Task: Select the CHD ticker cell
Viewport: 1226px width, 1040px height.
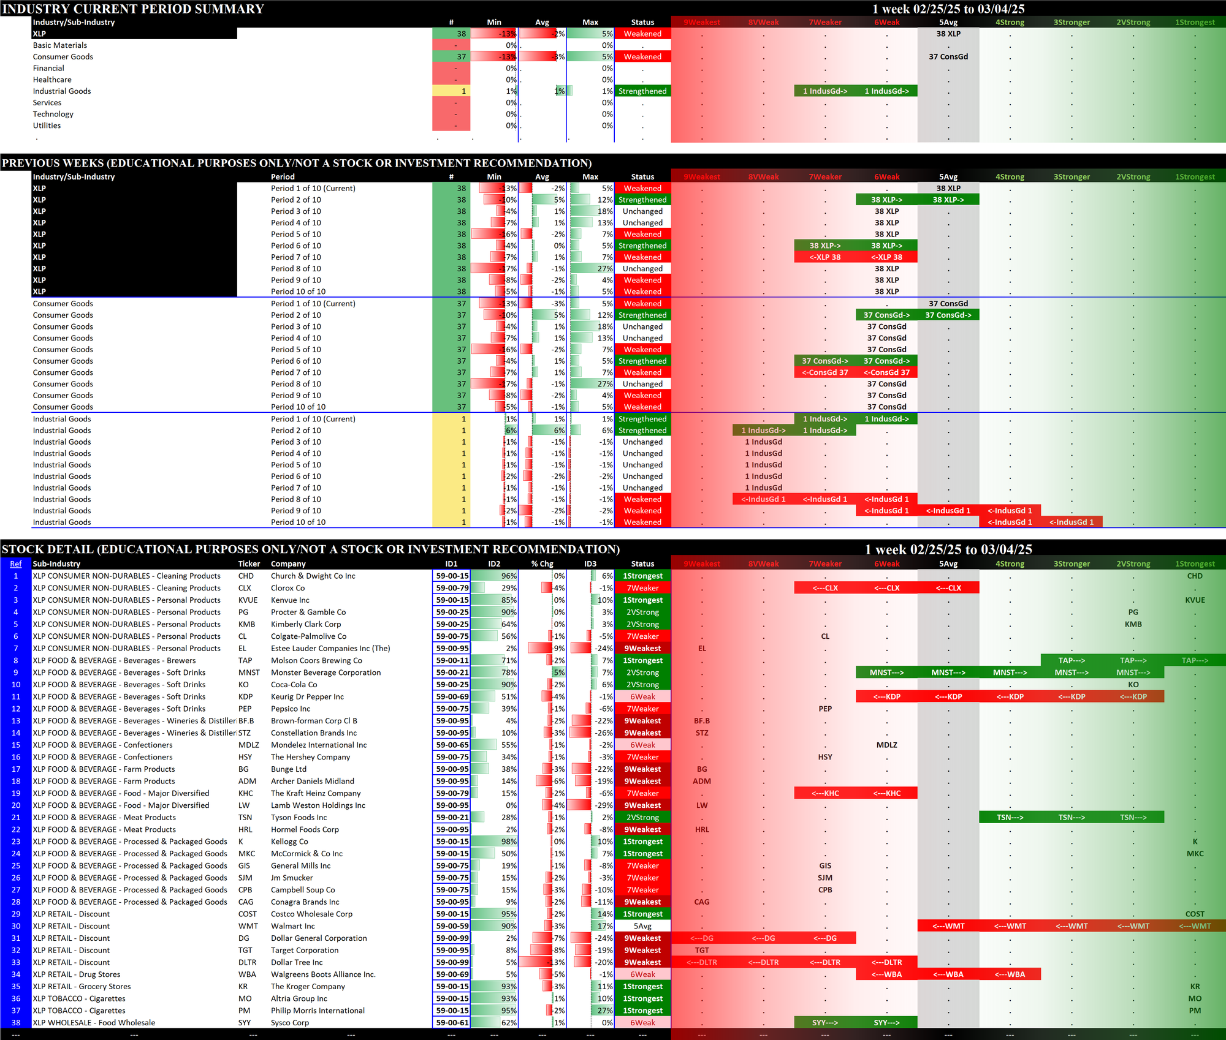Action: point(246,576)
